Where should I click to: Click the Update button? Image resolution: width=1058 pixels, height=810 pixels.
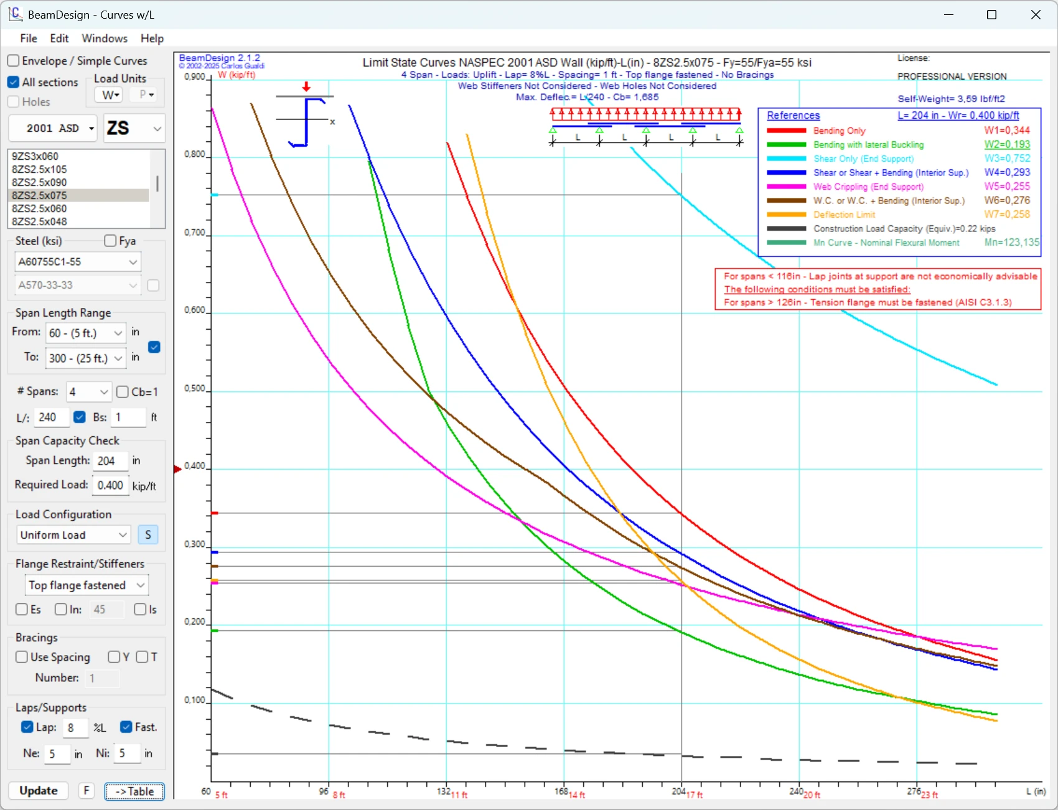pyautogui.click(x=39, y=791)
